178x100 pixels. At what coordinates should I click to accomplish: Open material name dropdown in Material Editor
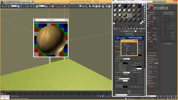tap(130, 31)
